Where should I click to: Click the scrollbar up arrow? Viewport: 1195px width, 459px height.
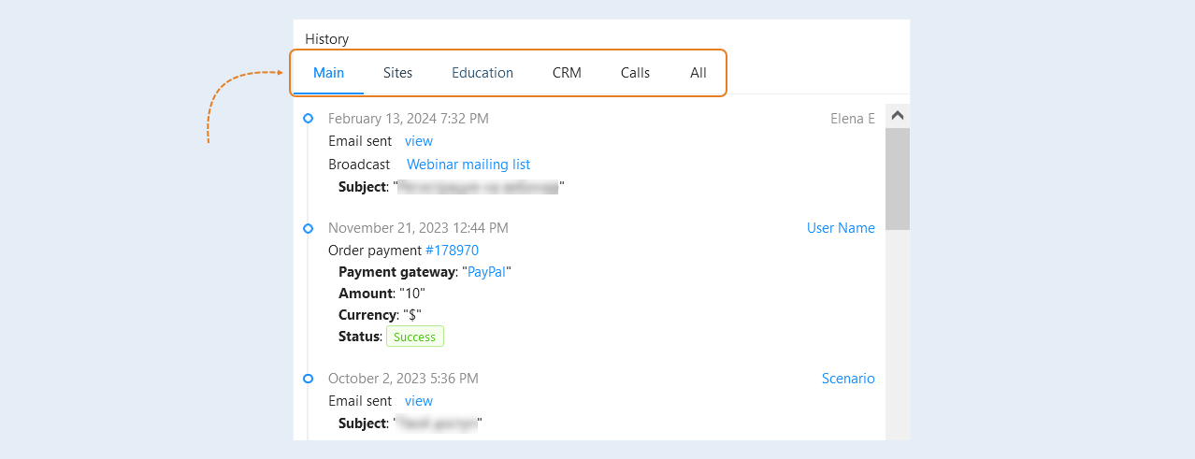[898, 116]
